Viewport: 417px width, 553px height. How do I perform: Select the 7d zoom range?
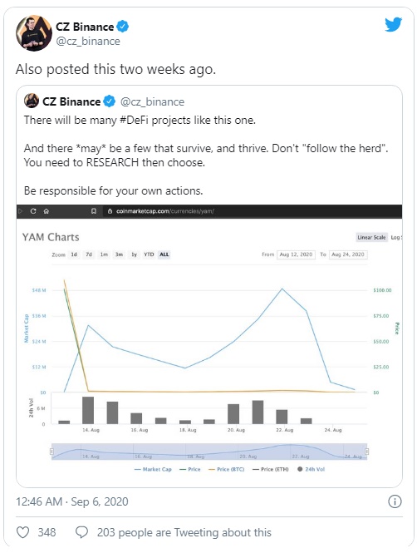(89, 254)
